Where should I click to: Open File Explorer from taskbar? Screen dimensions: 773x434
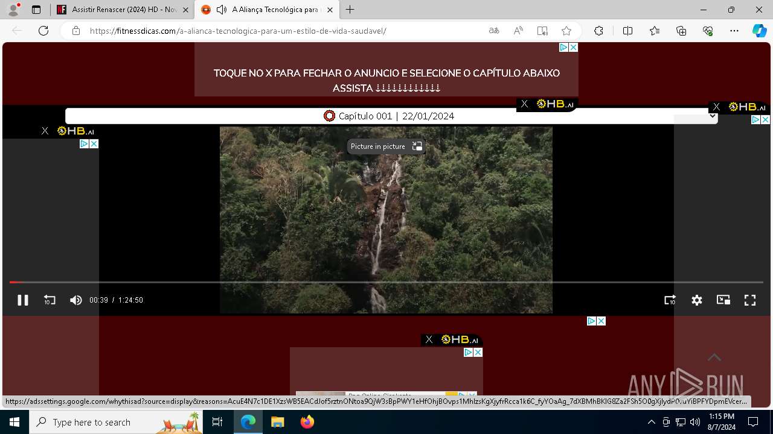click(x=277, y=422)
